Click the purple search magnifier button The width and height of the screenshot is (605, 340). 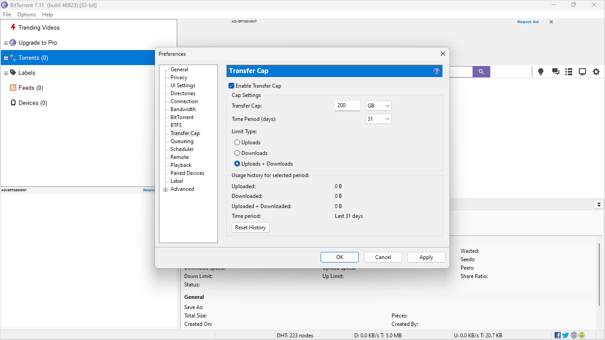(x=481, y=71)
